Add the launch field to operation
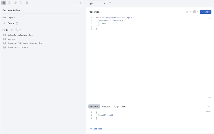Screen dimensions: 214x134 pos(5,47)
